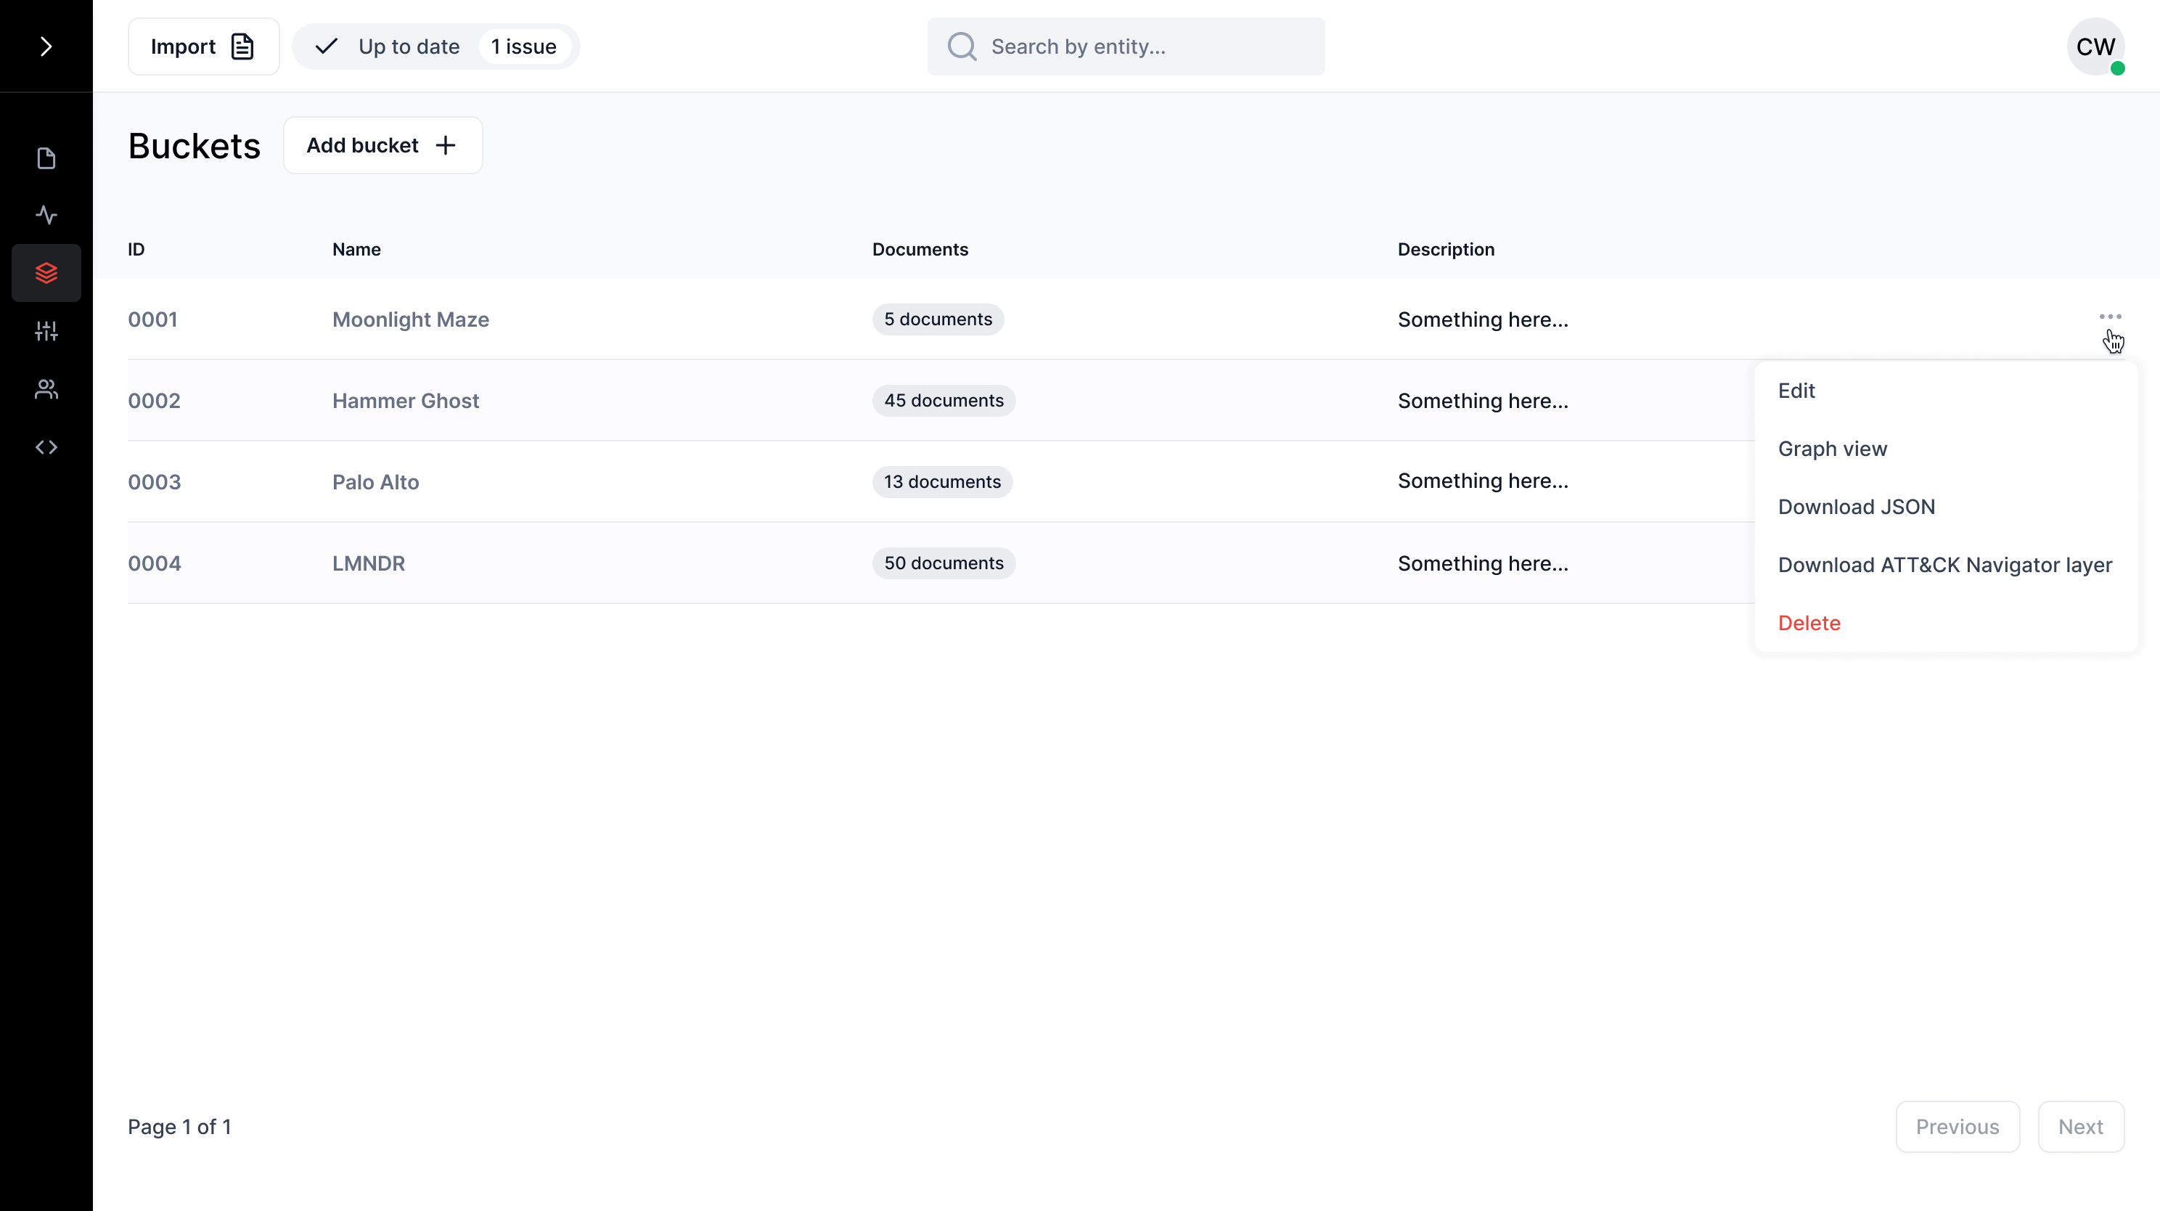
Task: Open the filters/settings sliders icon
Action: 46,330
